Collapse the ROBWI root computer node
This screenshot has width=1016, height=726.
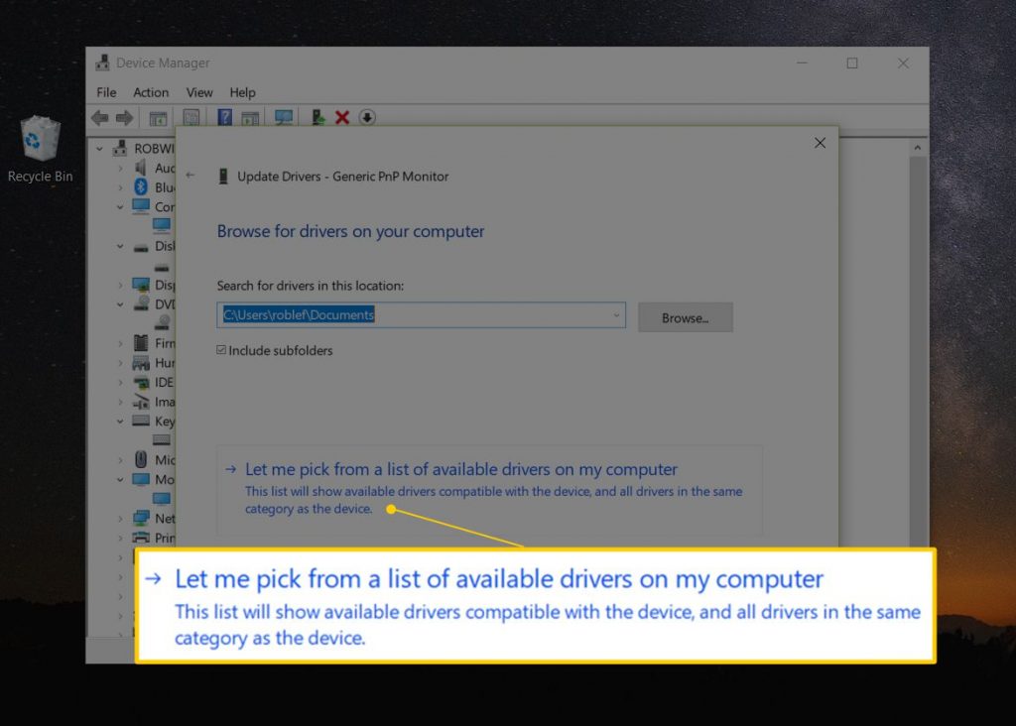(x=100, y=149)
